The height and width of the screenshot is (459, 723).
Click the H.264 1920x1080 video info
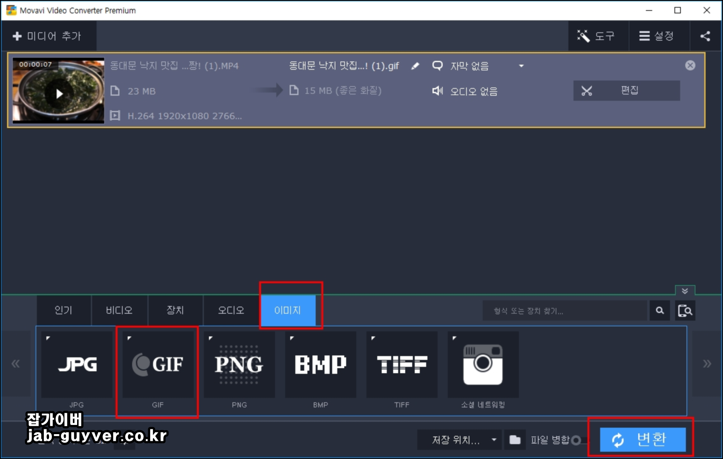185,116
